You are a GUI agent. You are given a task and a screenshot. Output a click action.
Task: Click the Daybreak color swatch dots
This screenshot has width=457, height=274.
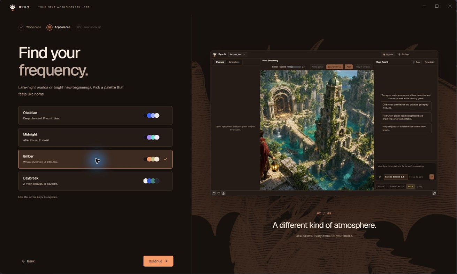pyautogui.click(x=151, y=181)
